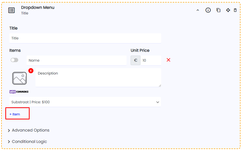This screenshot has width=243, height=151.
Task: Toggle the item default switch
Action: click(14, 60)
